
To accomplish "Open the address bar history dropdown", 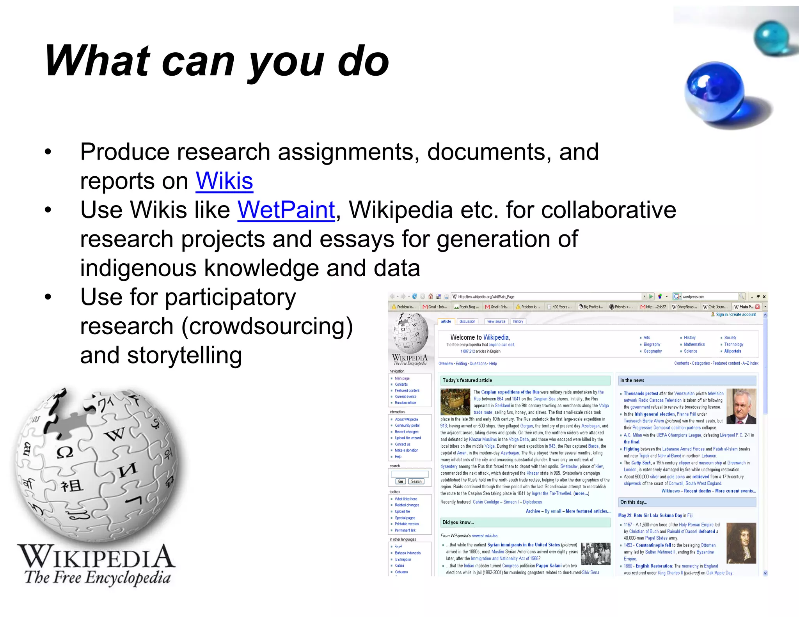I will (645, 296).
